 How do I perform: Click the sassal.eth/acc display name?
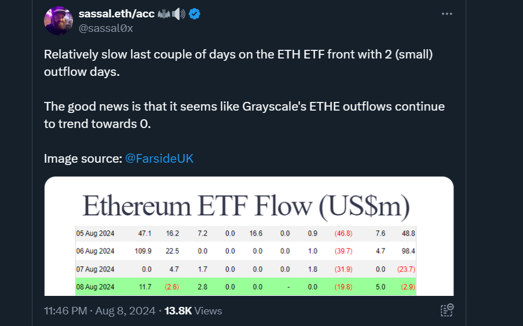click(116, 14)
